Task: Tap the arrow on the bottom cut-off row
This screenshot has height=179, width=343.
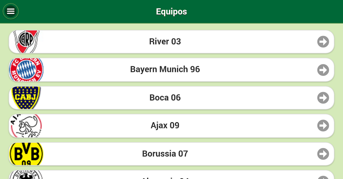Action: tap(323, 177)
